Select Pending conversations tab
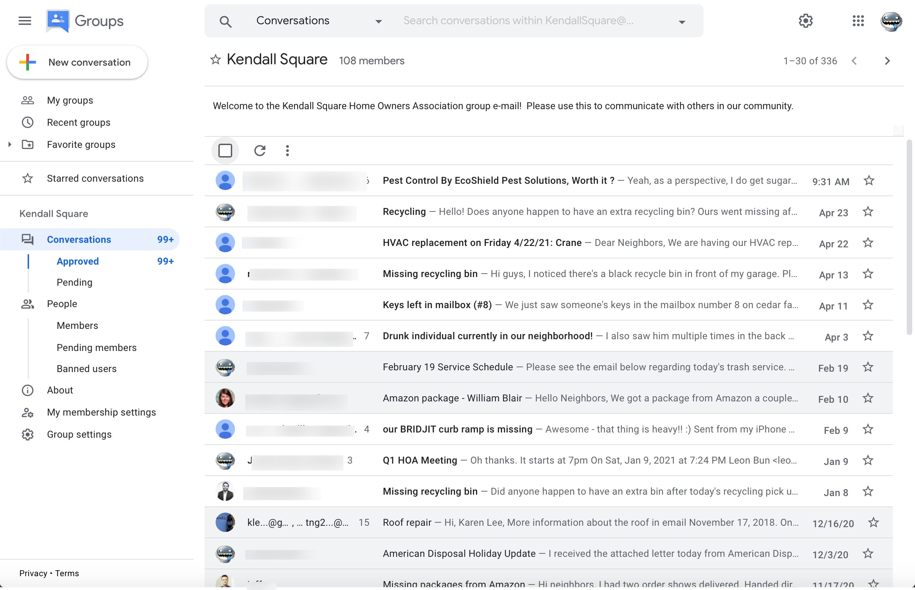The height and width of the screenshot is (590, 915). pyautogui.click(x=73, y=282)
